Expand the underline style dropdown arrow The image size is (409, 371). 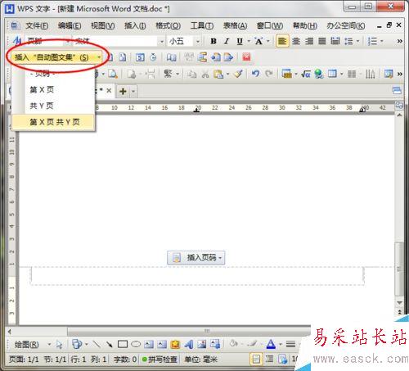point(249,41)
